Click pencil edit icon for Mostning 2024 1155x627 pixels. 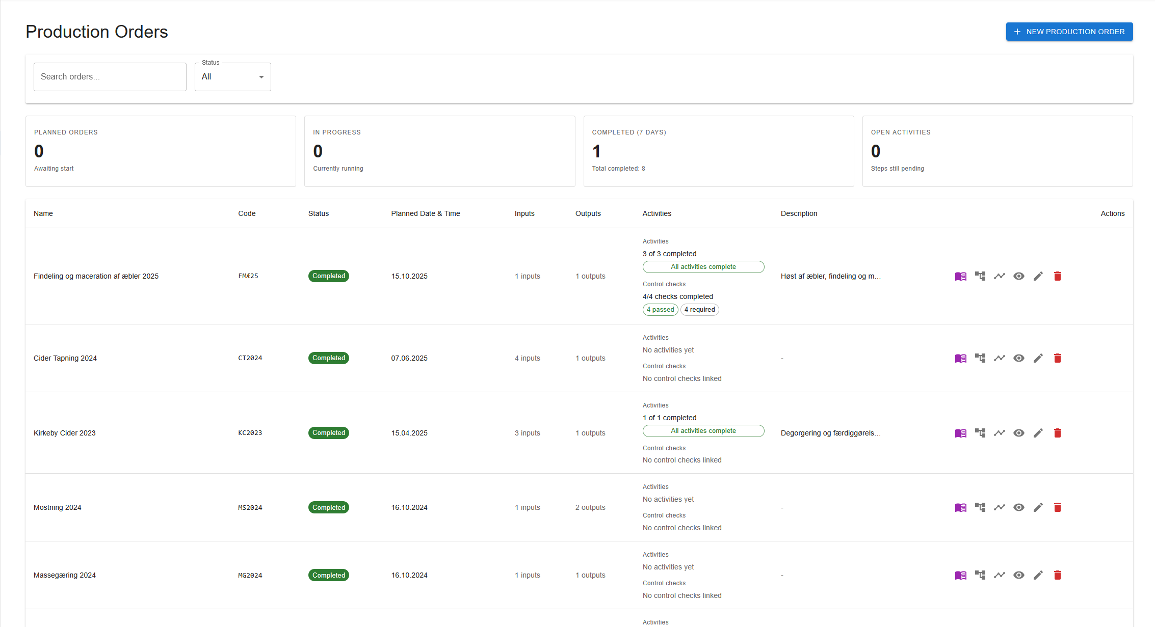coord(1038,507)
